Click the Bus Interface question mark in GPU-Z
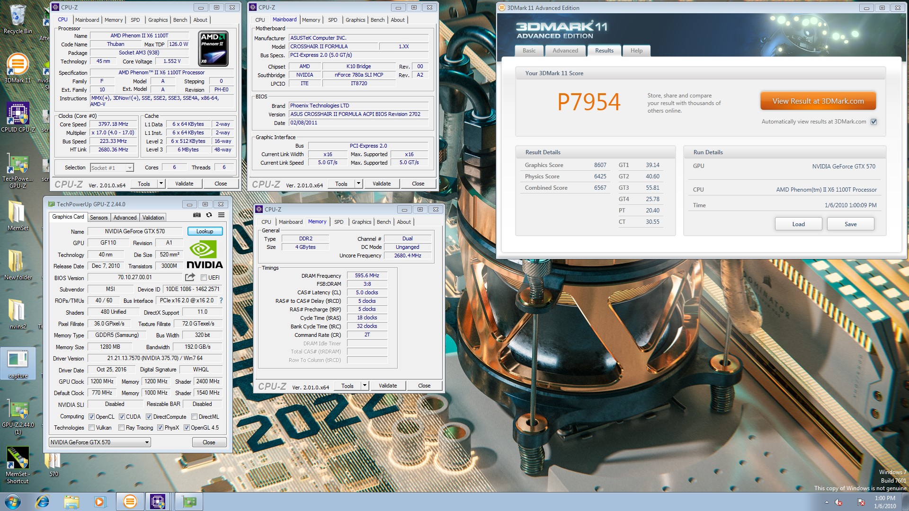 click(x=221, y=300)
